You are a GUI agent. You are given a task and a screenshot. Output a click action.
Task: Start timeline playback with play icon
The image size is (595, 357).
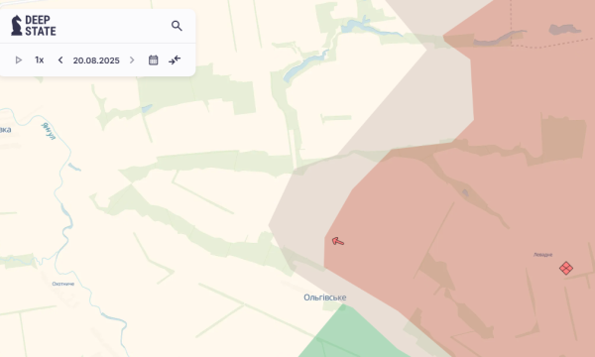(18, 59)
